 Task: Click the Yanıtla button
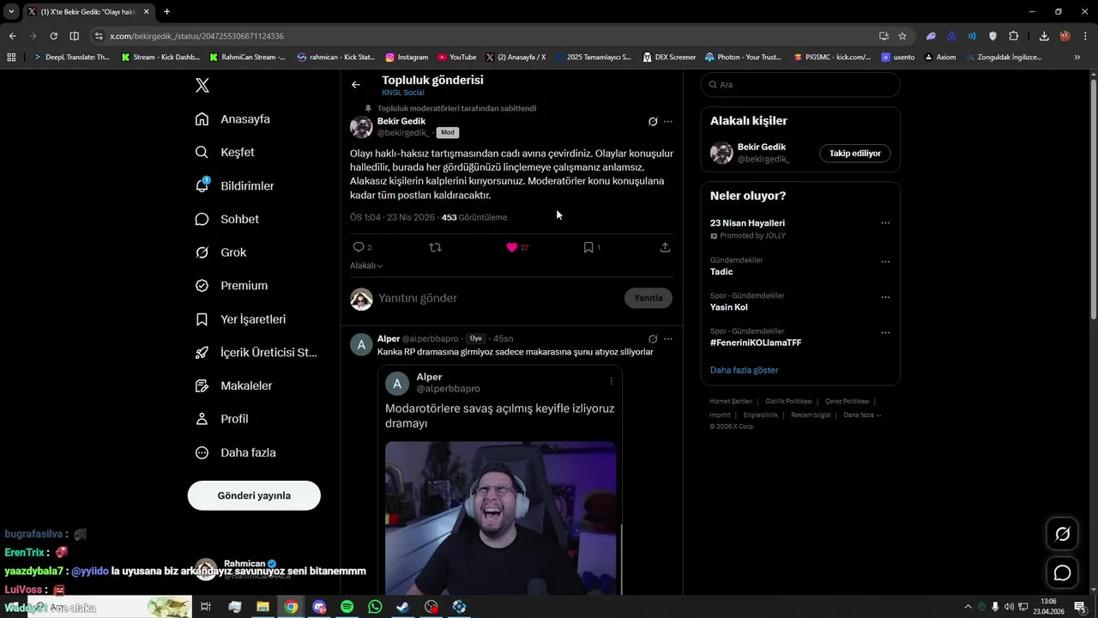(649, 298)
